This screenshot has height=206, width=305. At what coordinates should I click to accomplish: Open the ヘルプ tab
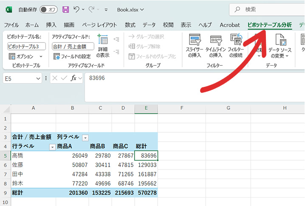coord(205,25)
